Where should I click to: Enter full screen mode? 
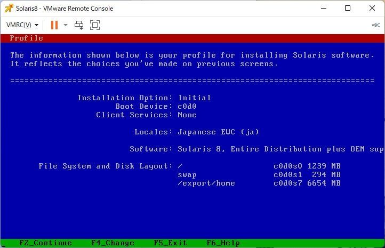tap(95, 25)
